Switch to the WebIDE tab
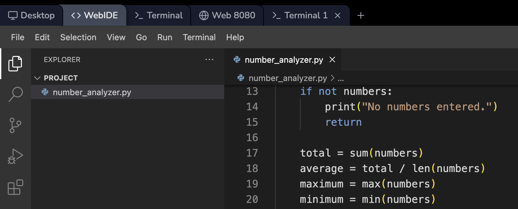 coord(94,15)
